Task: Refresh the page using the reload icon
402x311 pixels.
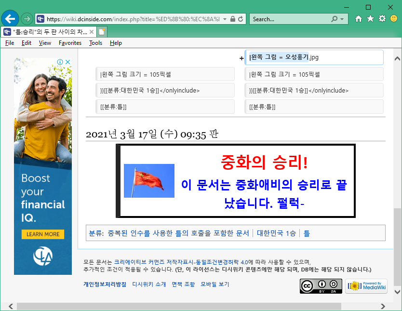Action: tap(241, 19)
